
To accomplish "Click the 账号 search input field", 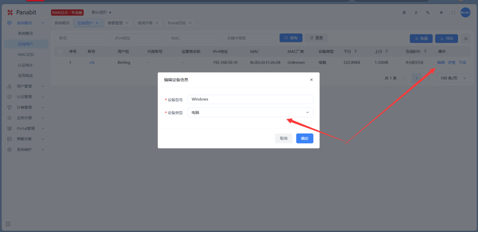I will click(x=81, y=38).
